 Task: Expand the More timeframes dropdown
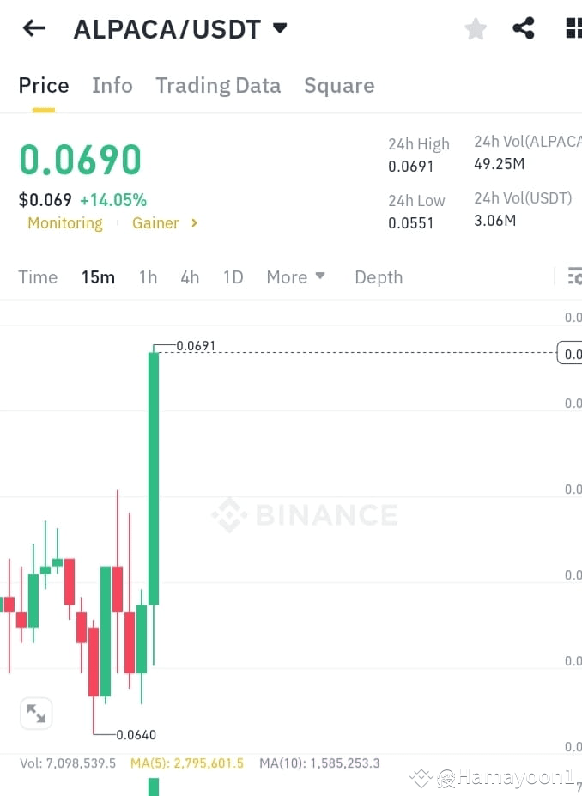click(x=295, y=276)
